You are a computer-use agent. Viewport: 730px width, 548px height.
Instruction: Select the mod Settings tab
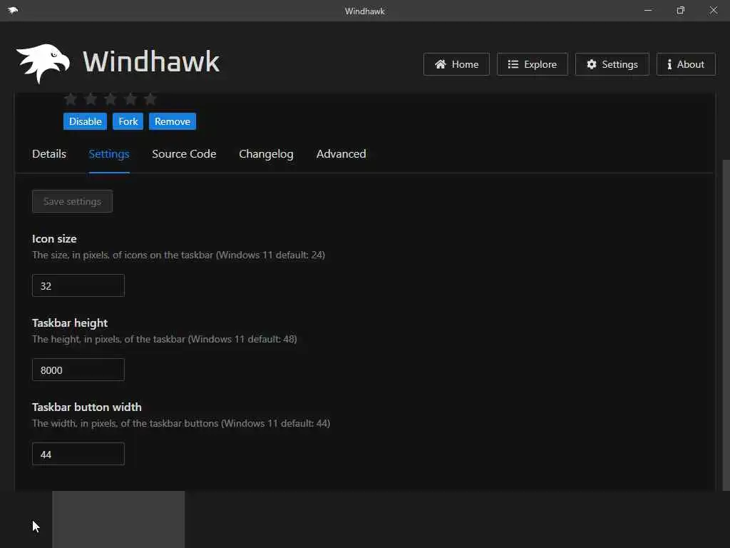[x=109, y=154]
